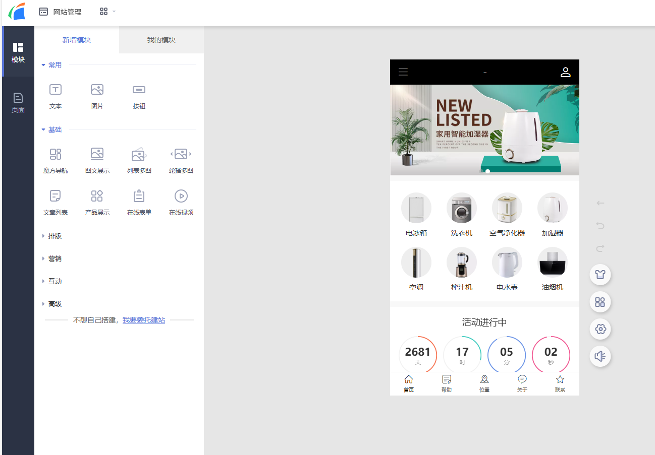Select the 魔方导航 navigation module
Image resolution: width=655 pixels, height=455 pixels.
56,160
